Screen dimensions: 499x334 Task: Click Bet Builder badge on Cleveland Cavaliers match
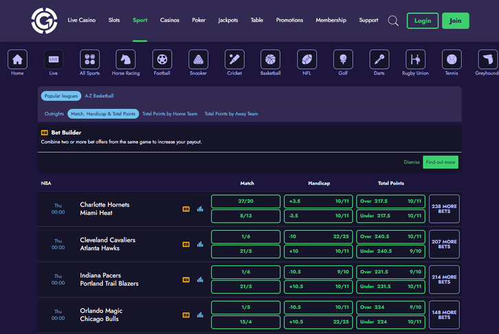pyautogui.click(x=186, y=244)
